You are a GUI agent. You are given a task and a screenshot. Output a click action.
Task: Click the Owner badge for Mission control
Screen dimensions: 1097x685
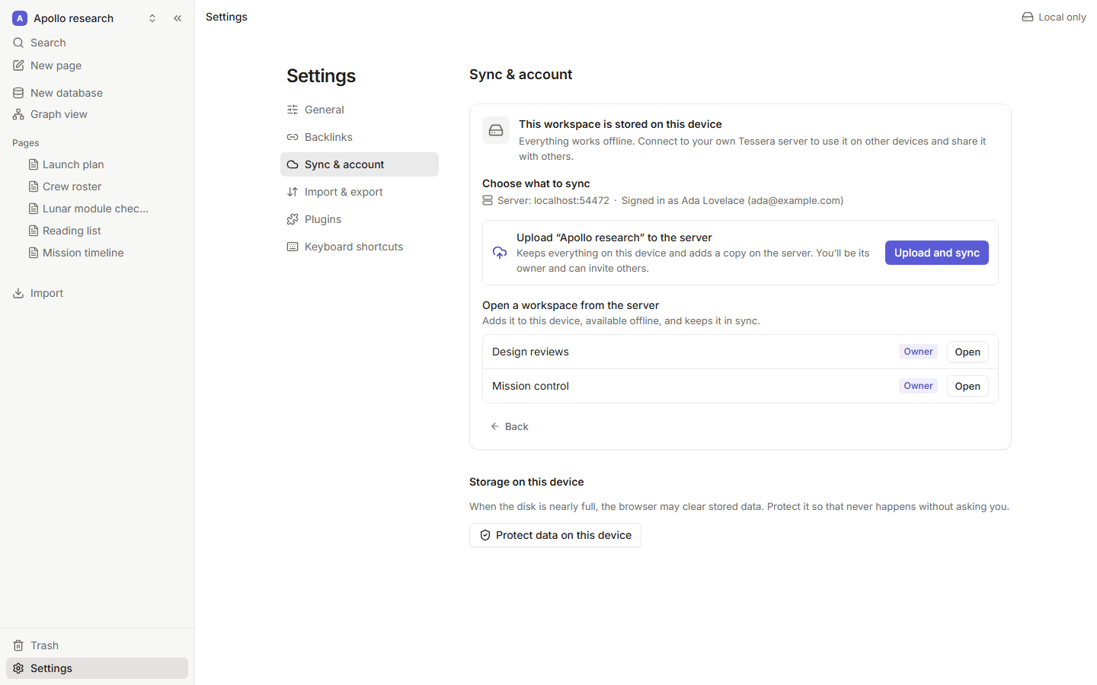click(918, 386)
